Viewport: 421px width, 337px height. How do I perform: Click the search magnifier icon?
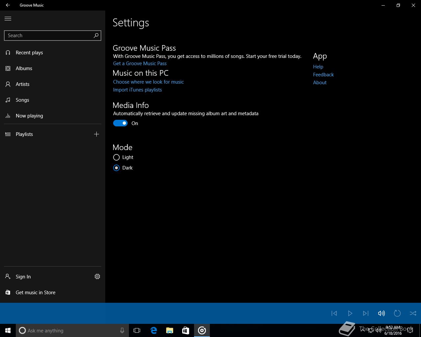tap(96, 36)
